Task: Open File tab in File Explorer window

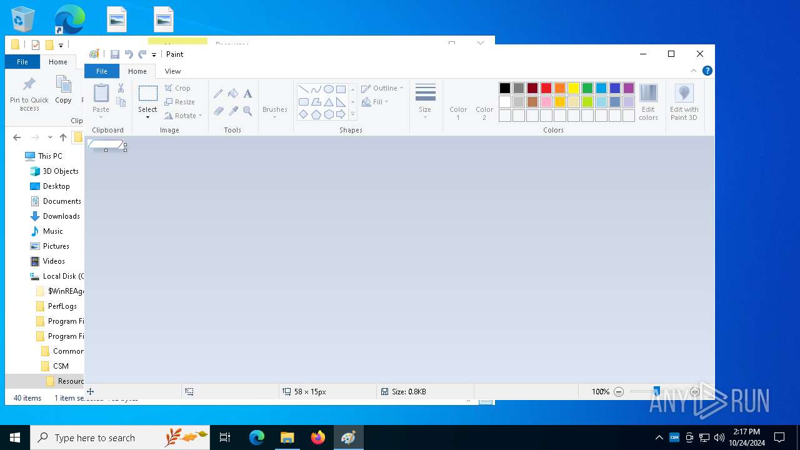Action: point(22,62)
